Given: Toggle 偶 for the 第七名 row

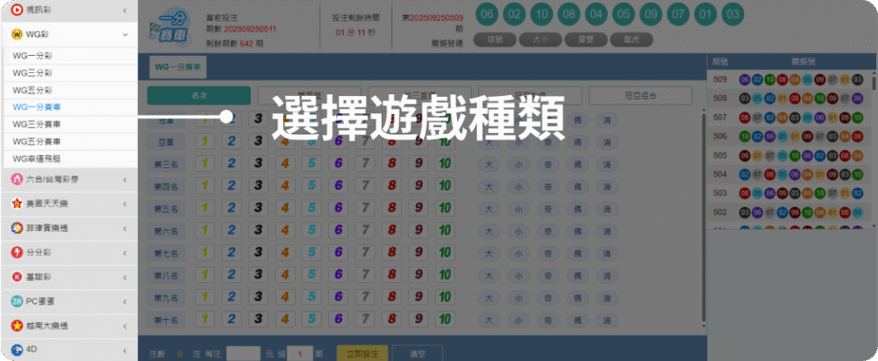Looking at the screenshot, I should pyautogui.click(x=577, y=253).
